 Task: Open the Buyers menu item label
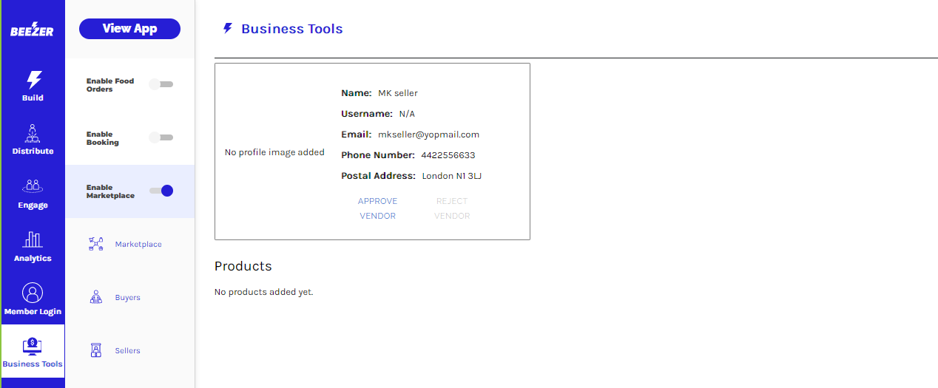coord(128,298)
